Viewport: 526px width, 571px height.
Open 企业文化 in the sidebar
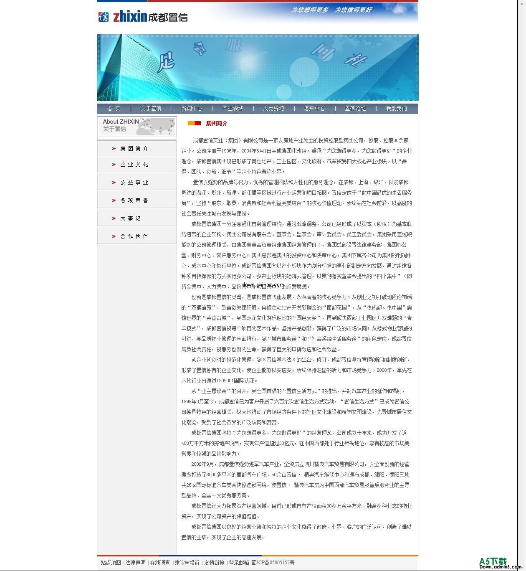pyautogui.click(x=134, y=165)
